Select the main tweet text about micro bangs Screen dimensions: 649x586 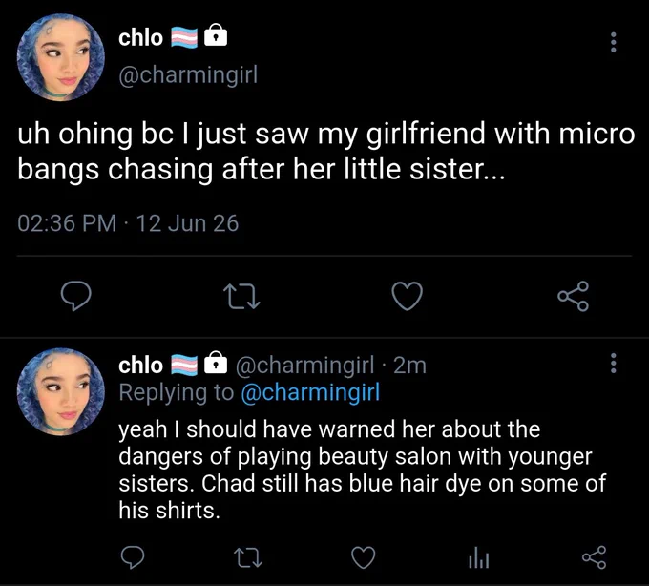click(325, 152)
